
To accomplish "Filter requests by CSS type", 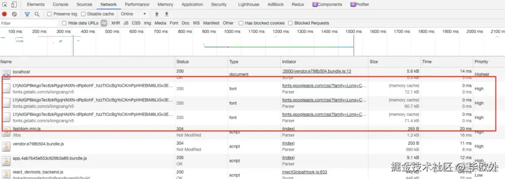I will tap(136, 23).
